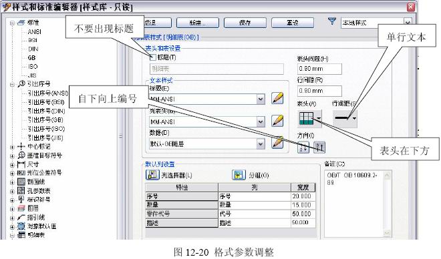Select 引出序号(GB) tree item
Screen dimensions: 441x259
45,119
